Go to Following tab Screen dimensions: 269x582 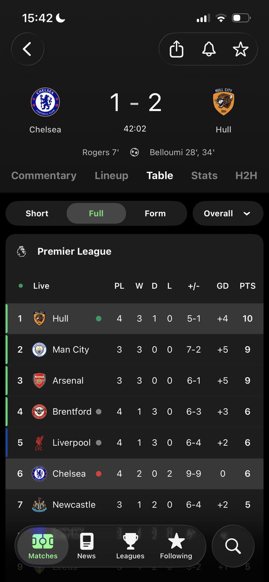coord(176,546)
